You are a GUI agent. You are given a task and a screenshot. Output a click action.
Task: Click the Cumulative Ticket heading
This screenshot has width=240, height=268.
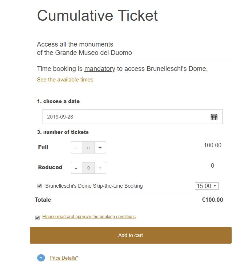97,16
